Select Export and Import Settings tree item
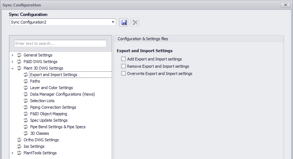 pos(54,75)
